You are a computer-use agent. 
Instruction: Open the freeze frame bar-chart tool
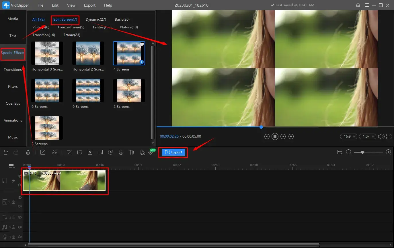click(100, 152)
